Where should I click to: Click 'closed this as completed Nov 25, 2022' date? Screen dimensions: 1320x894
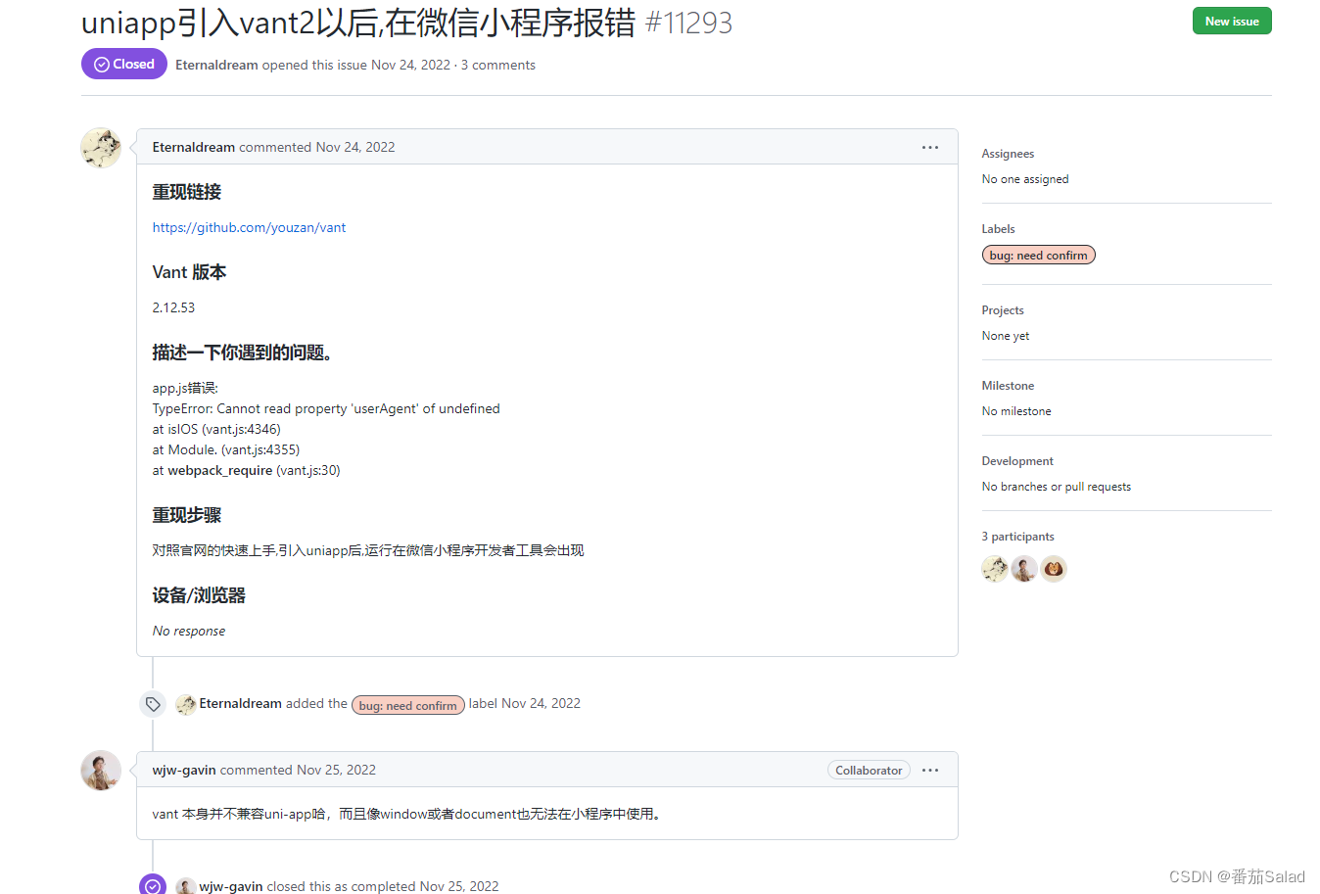click(x=382, y=886)
